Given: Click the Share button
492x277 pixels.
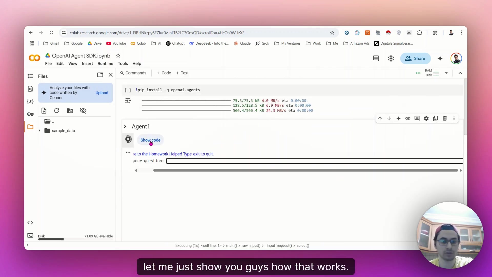Looking at the screenshot, I should coord(415,58).
